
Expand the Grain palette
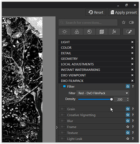(71, 109)
